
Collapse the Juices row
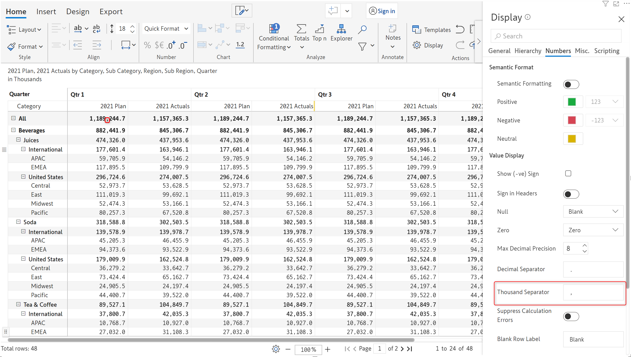[x=18, y=139]
